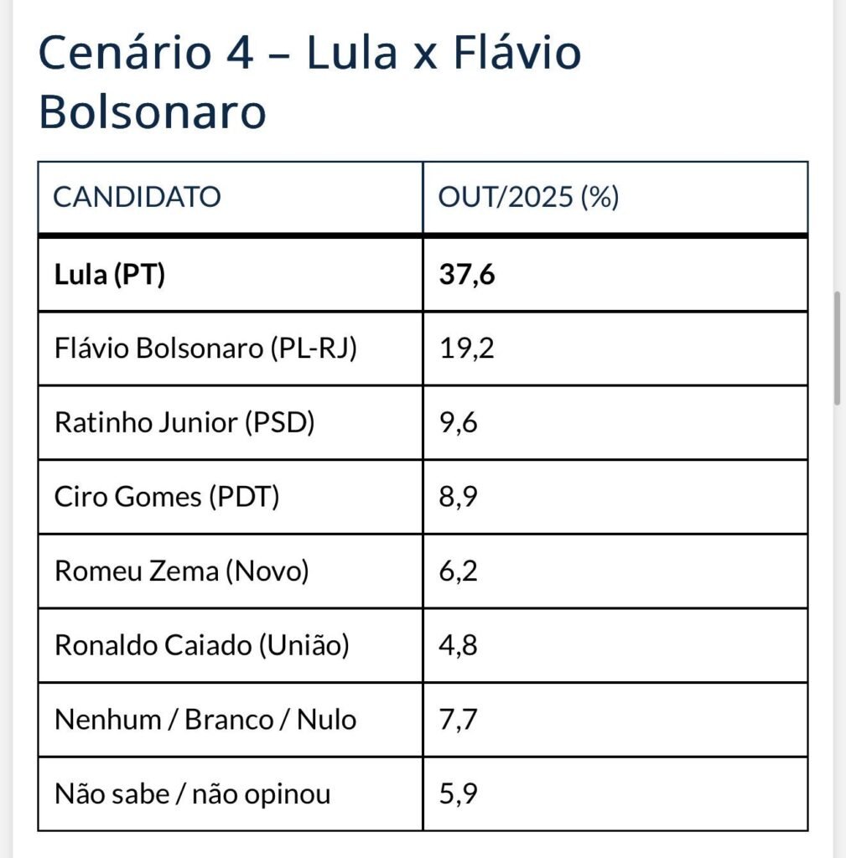Click the 8,9 percentage value
The height and width of the screenshot is (858, 846).
(459, 497)
